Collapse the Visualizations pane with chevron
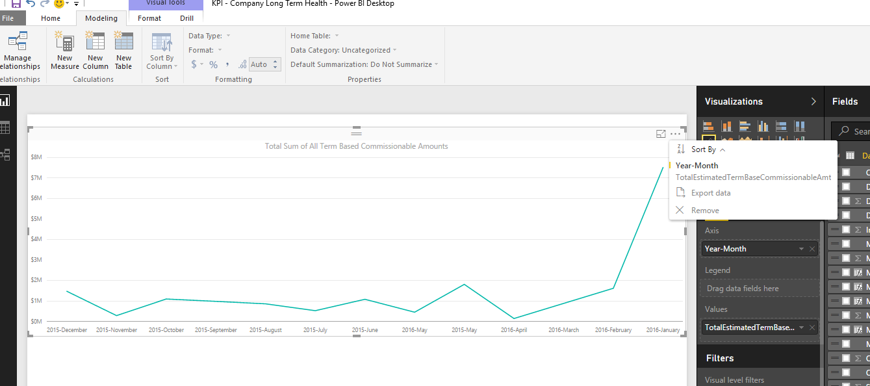Viewport: 870px width, 386px height. (813, 101)
